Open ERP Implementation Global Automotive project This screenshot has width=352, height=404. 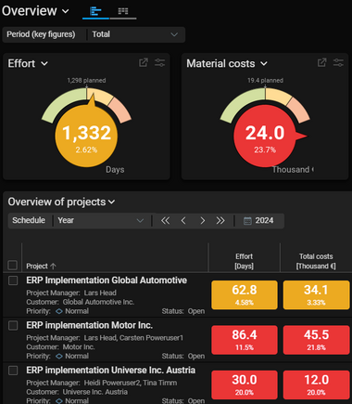[x=107, y=280]
